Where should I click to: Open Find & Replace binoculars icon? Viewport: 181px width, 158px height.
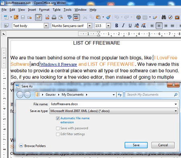click(x=164, y=17)
